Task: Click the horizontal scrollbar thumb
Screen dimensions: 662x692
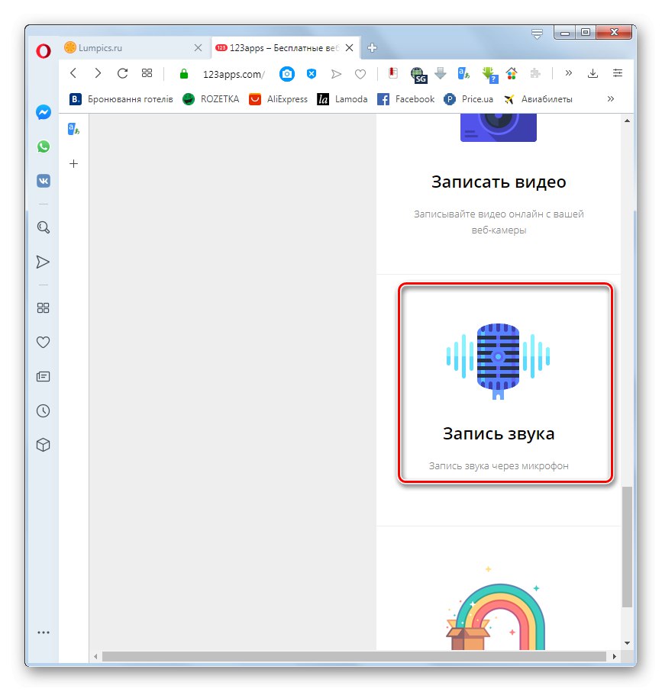Action: [x=354, y=656]
